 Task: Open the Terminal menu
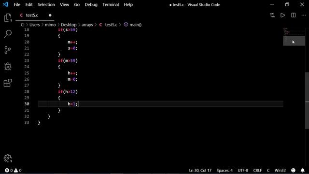[111, 4]
